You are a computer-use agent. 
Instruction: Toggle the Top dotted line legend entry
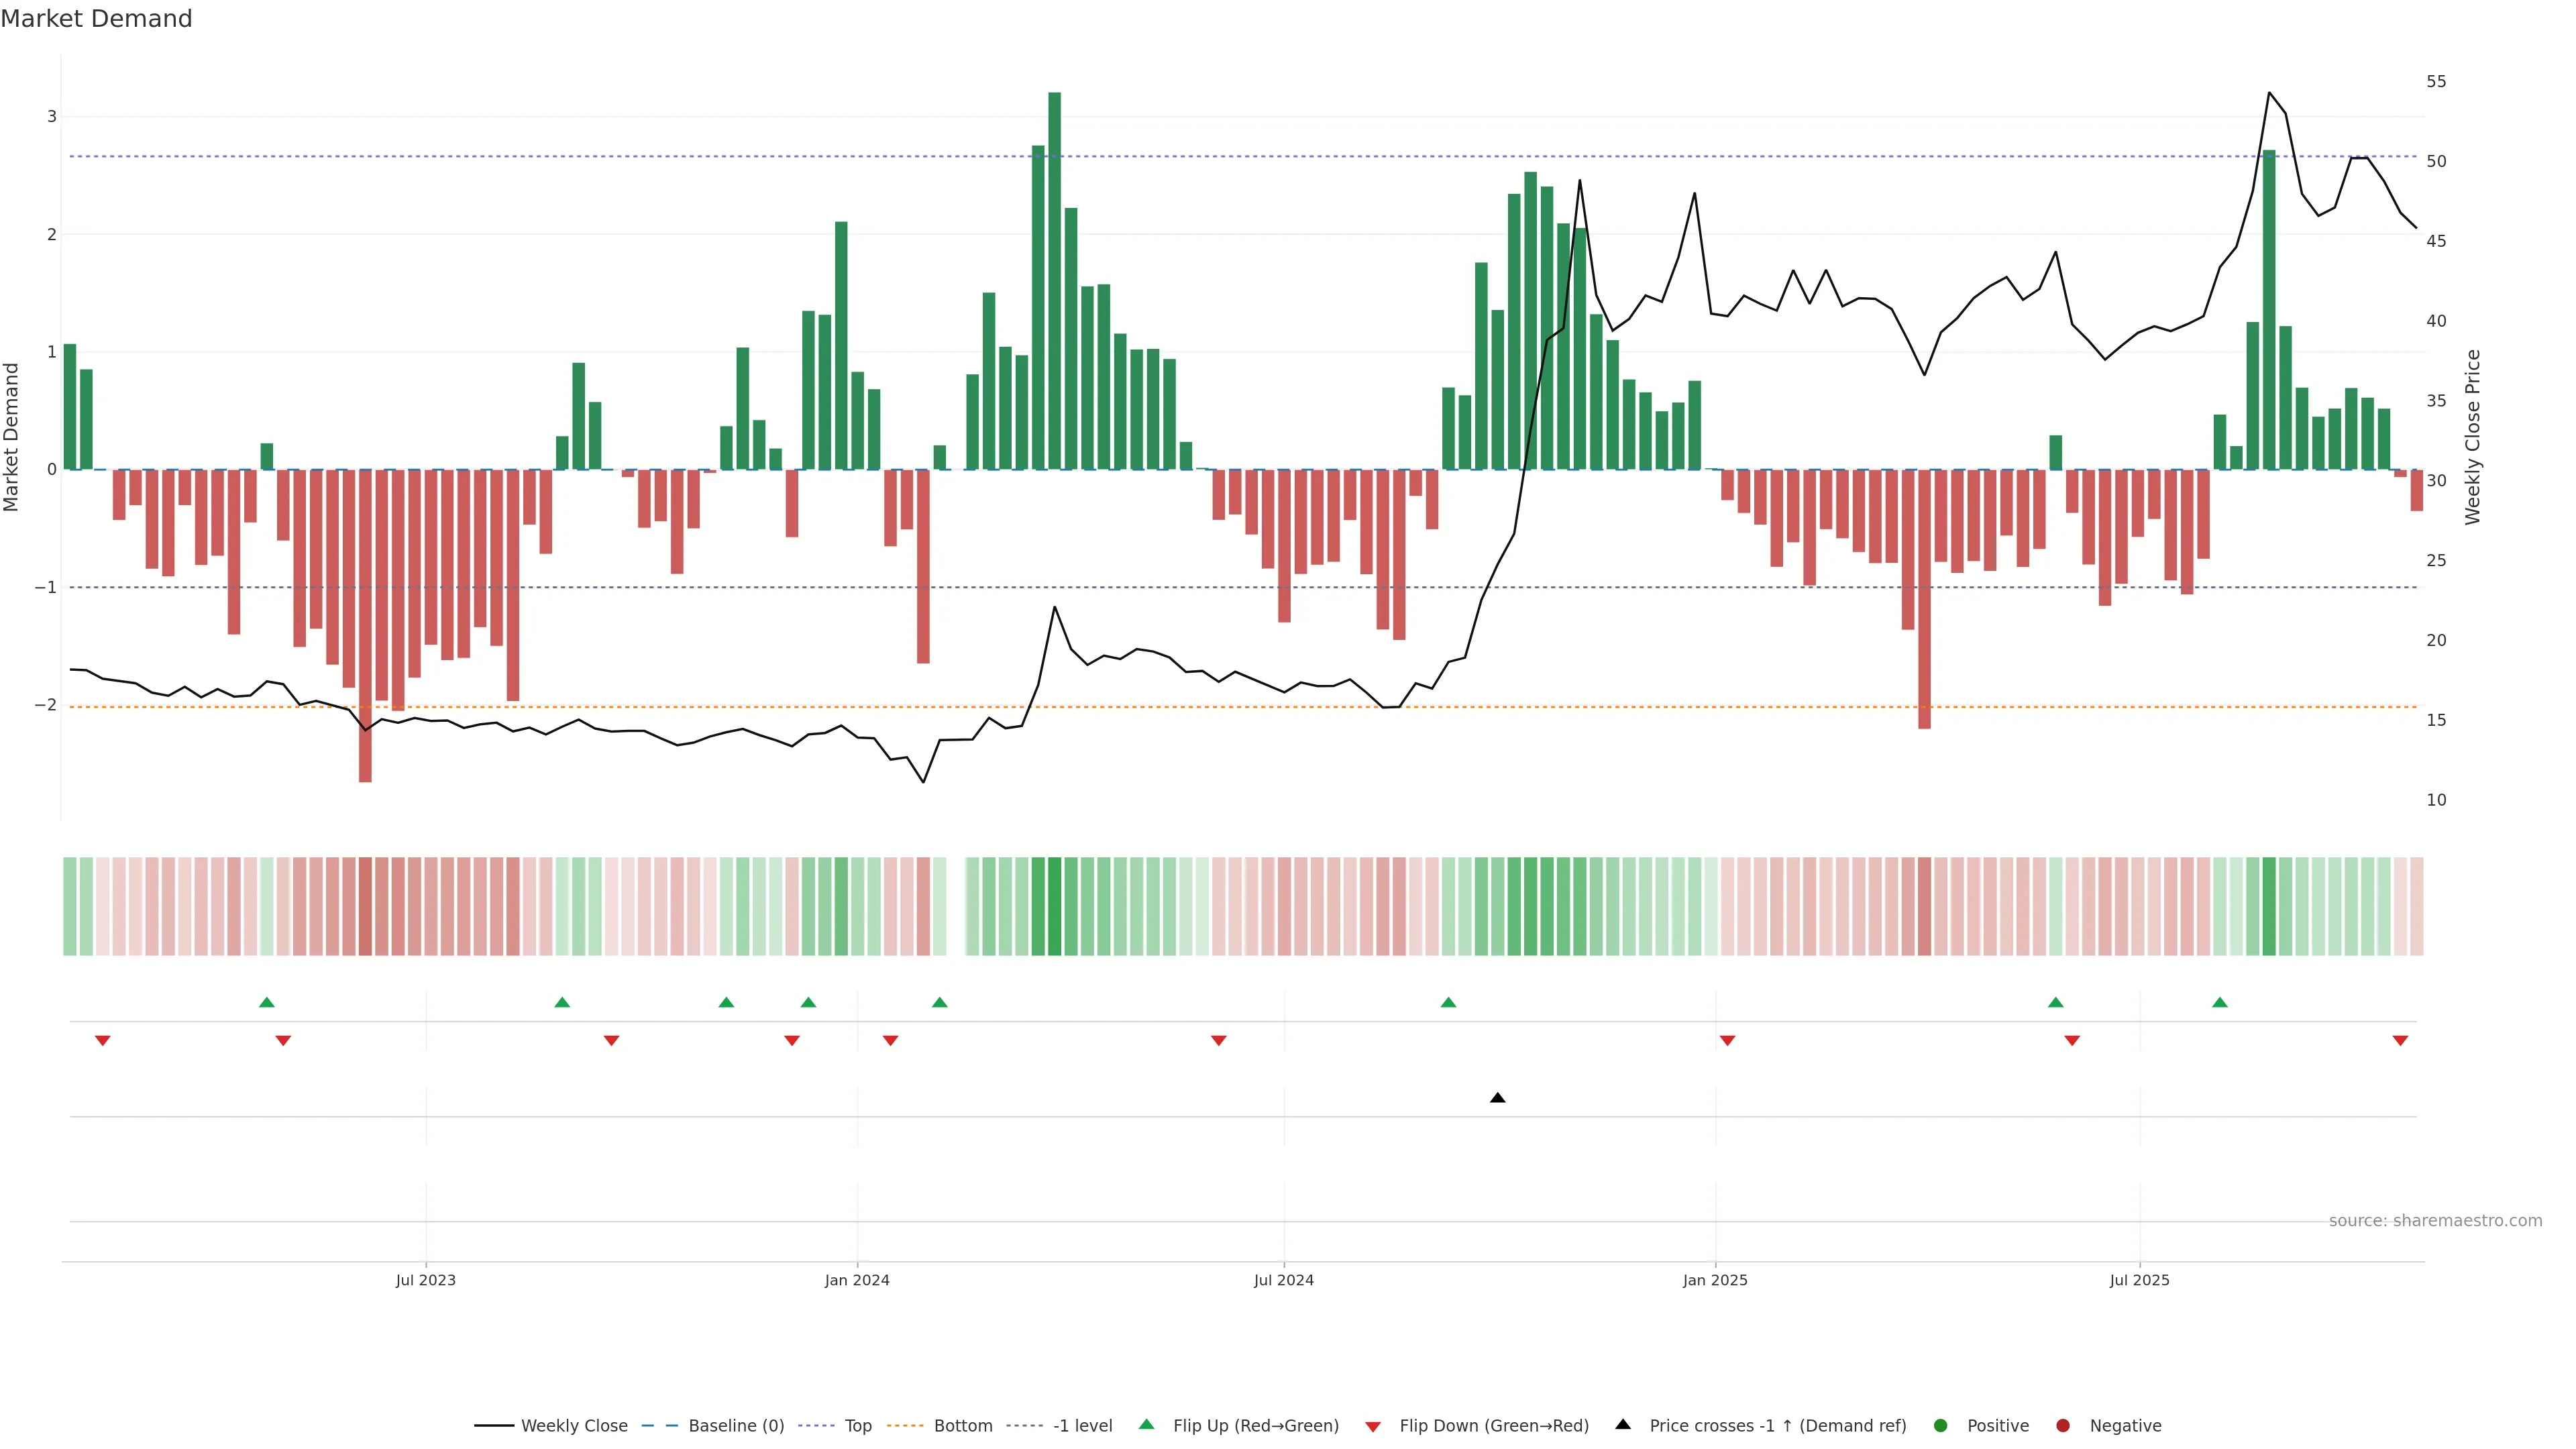(857, 1426)
